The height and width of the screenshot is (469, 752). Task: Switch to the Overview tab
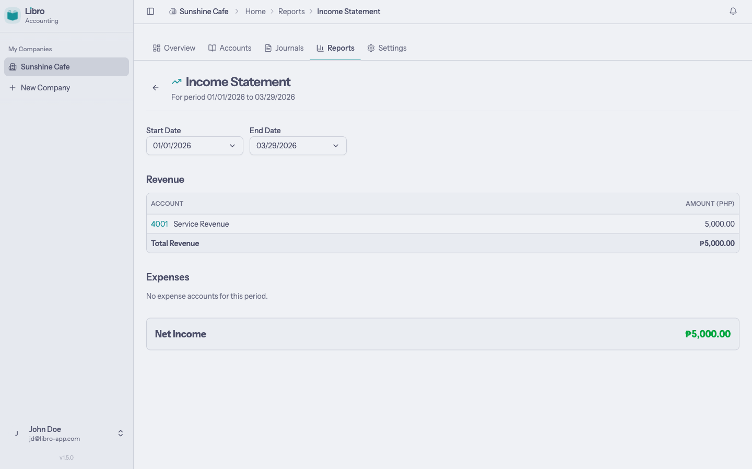[174, 48]
